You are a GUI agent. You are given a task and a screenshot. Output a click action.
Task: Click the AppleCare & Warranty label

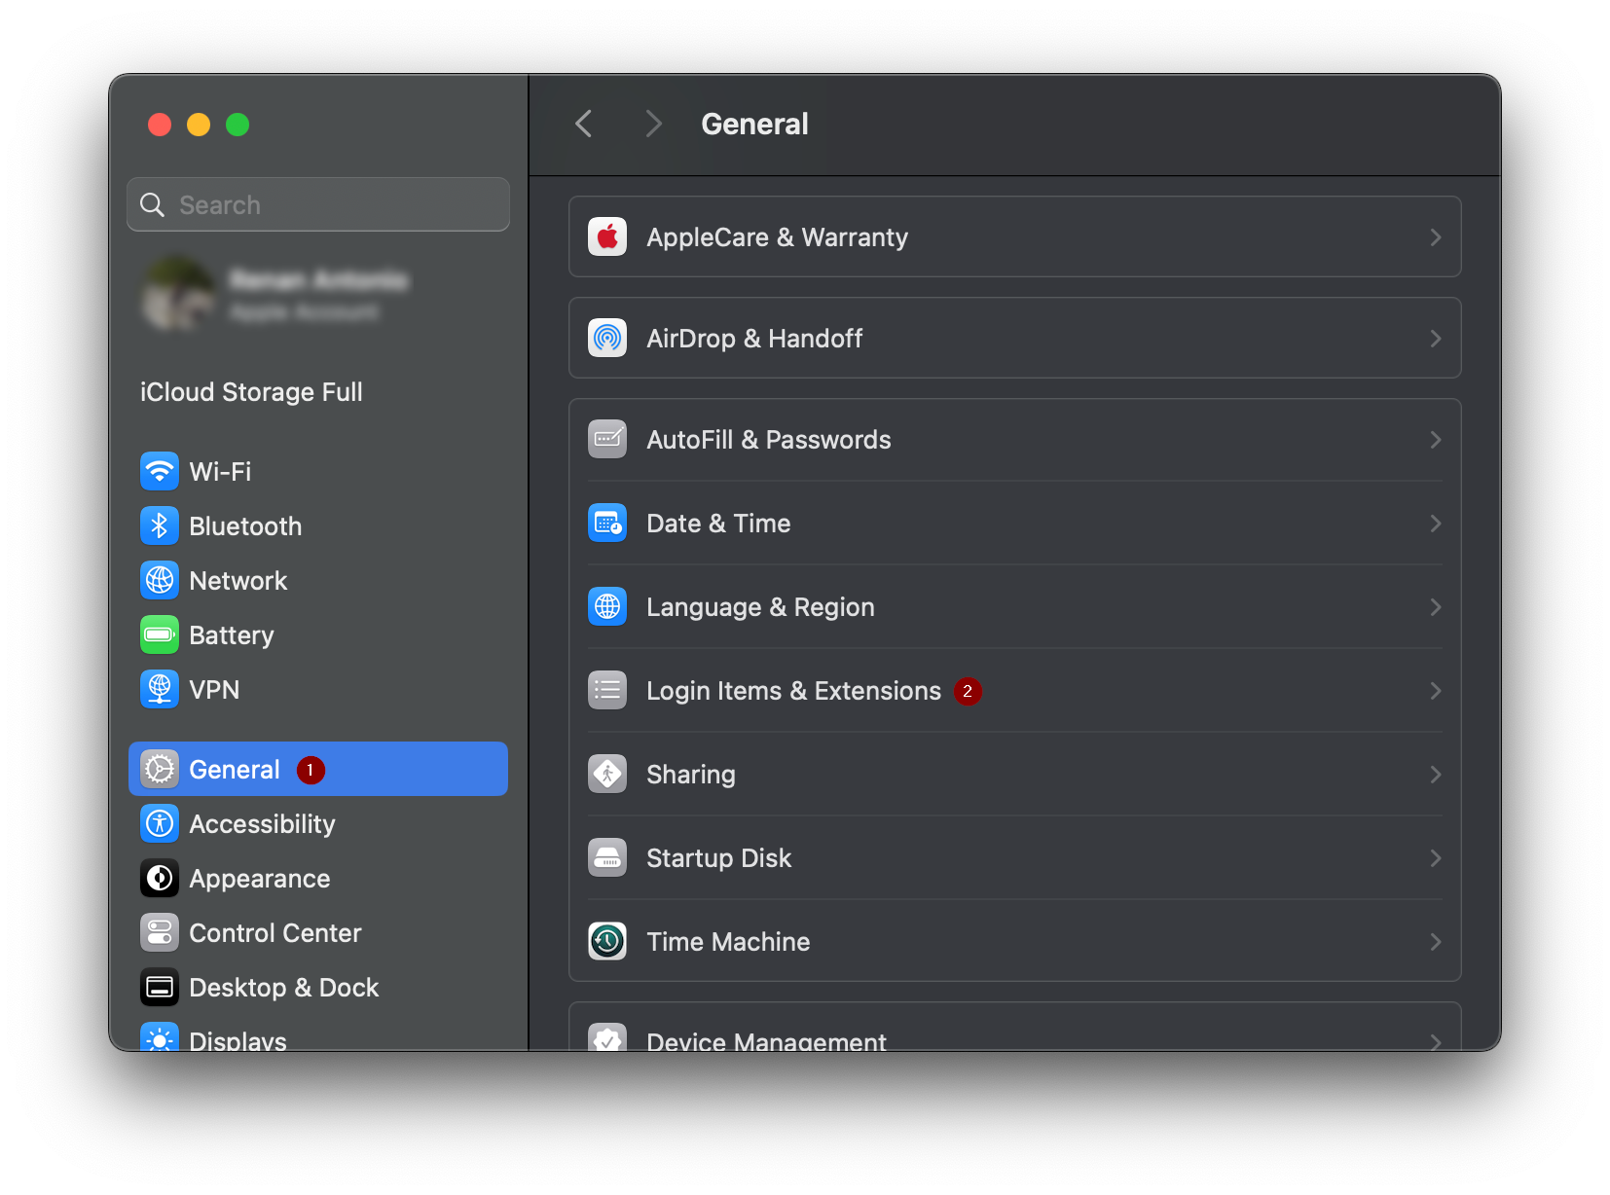(778, 237)
